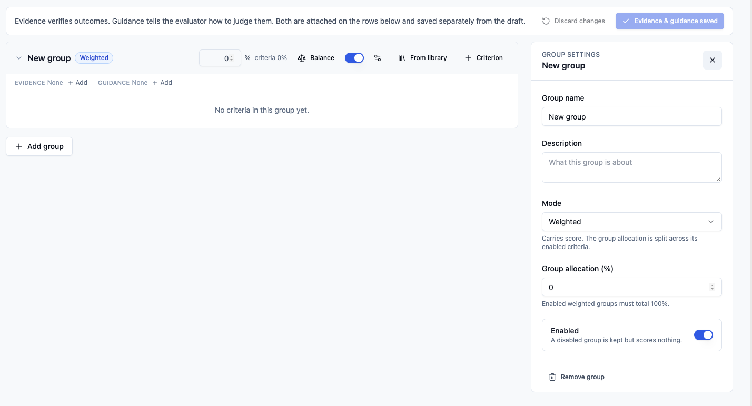Close the Group Settings panel
Screen dimensions: 752x406
pos(713,60)
